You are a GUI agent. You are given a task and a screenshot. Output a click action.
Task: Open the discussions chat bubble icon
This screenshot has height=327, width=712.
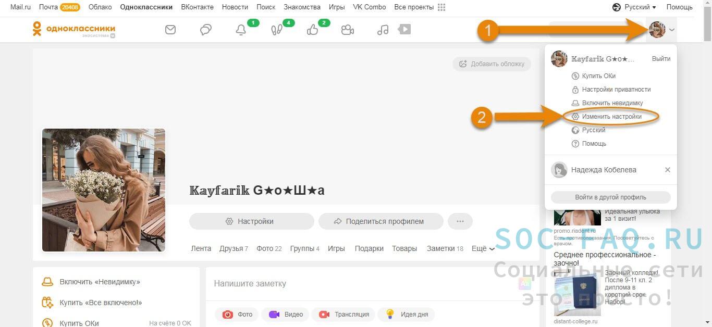click(x=206, y=30)
